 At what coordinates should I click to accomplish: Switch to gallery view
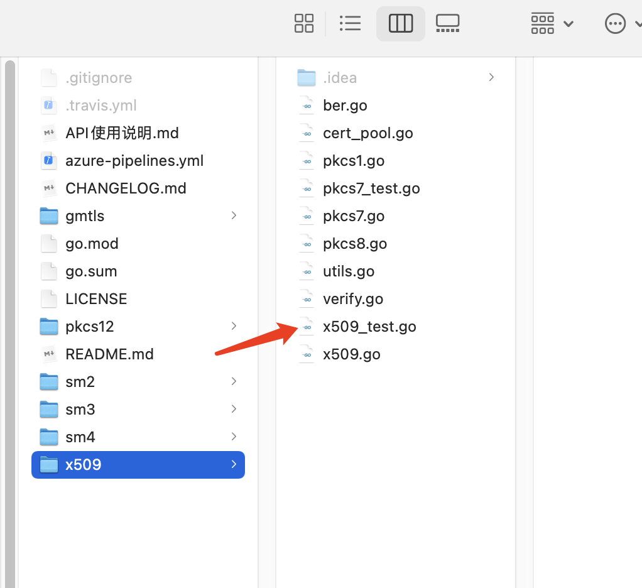point(447,23)
